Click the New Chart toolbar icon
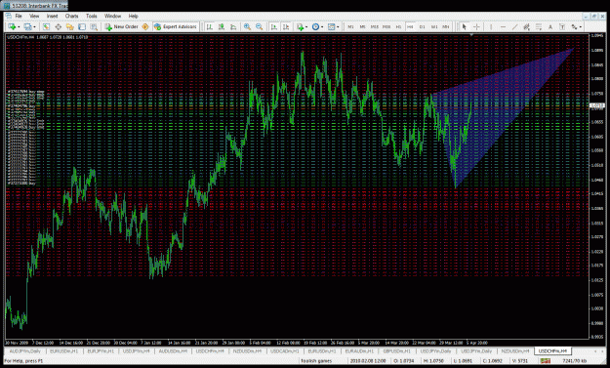Image resolution: width=610 pixels, height=368 pixels. tap(12, 26)
